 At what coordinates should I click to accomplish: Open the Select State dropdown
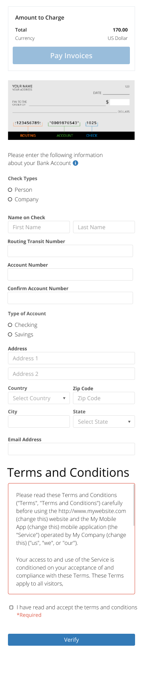click(104, 422)
